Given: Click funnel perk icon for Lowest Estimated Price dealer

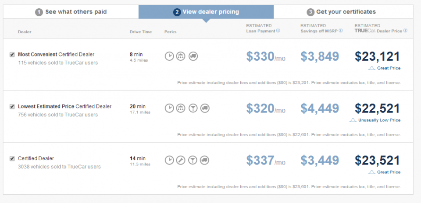Looking at the screenshot, I should [193, 108].
